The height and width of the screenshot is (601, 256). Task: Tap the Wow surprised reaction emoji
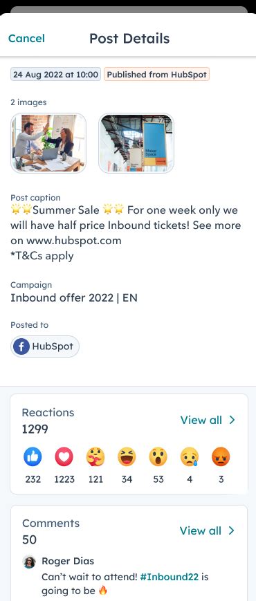pos(158,457)
